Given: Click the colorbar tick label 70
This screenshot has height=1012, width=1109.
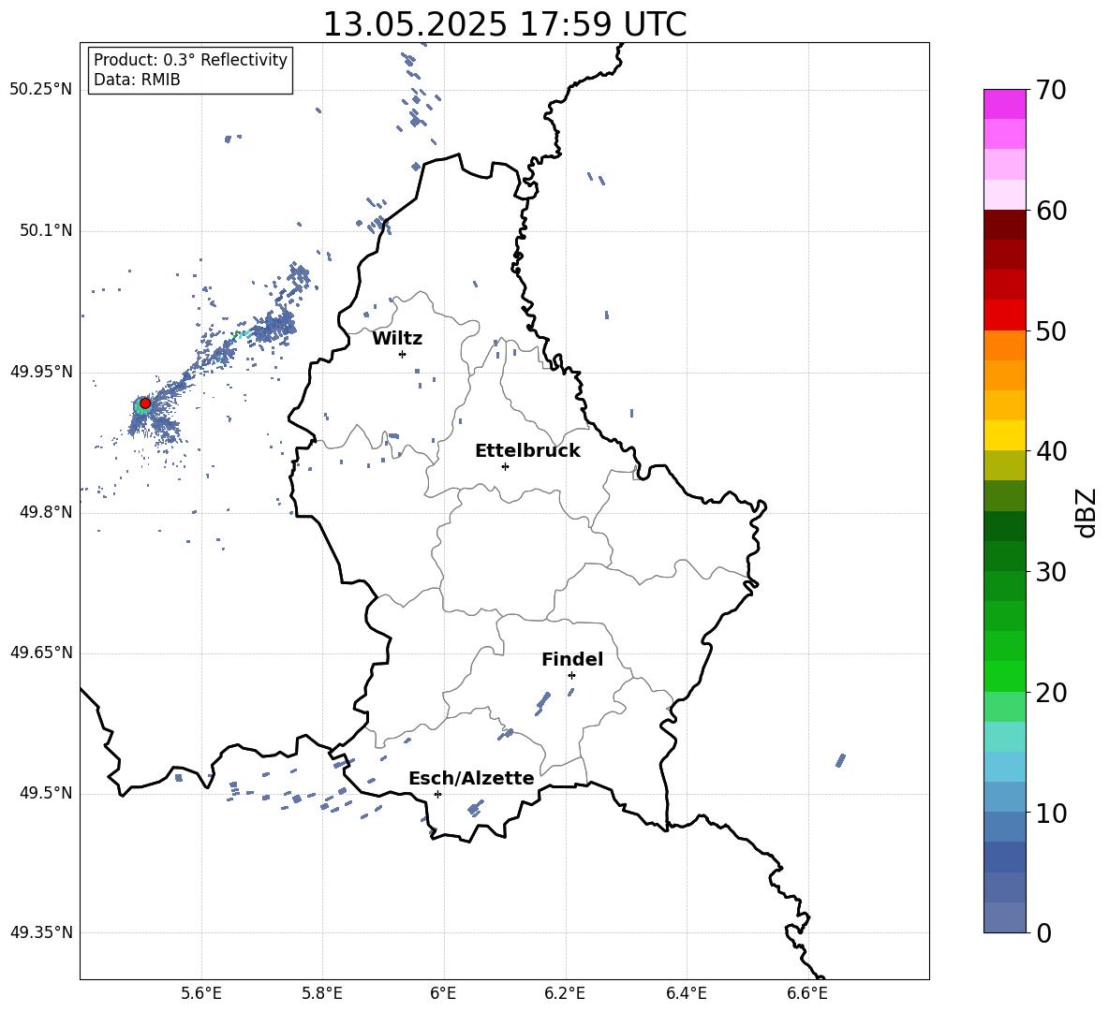Looking at the screenshot, I should click(1051, 91).
